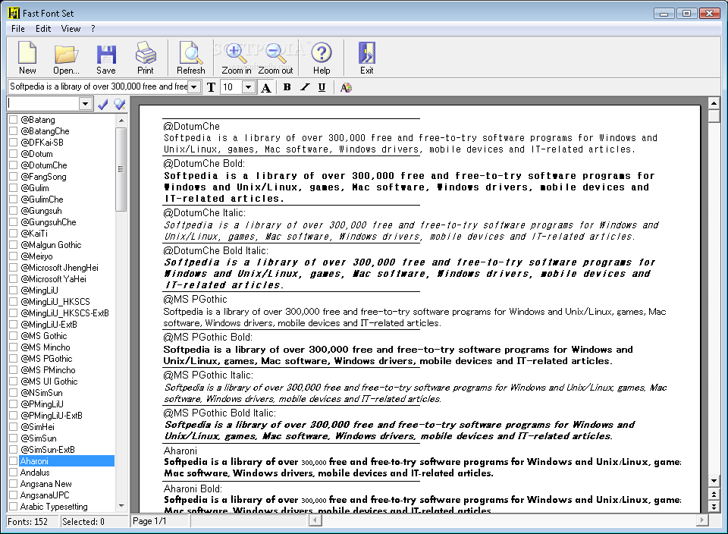Image resolution: width=728 pixels, height=534 pixels.
Task: Open the font filter combo dropdown arrow
Action: click(86, 104)
